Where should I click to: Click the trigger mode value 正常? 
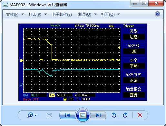pyautogui.click(x=133, y=81)
